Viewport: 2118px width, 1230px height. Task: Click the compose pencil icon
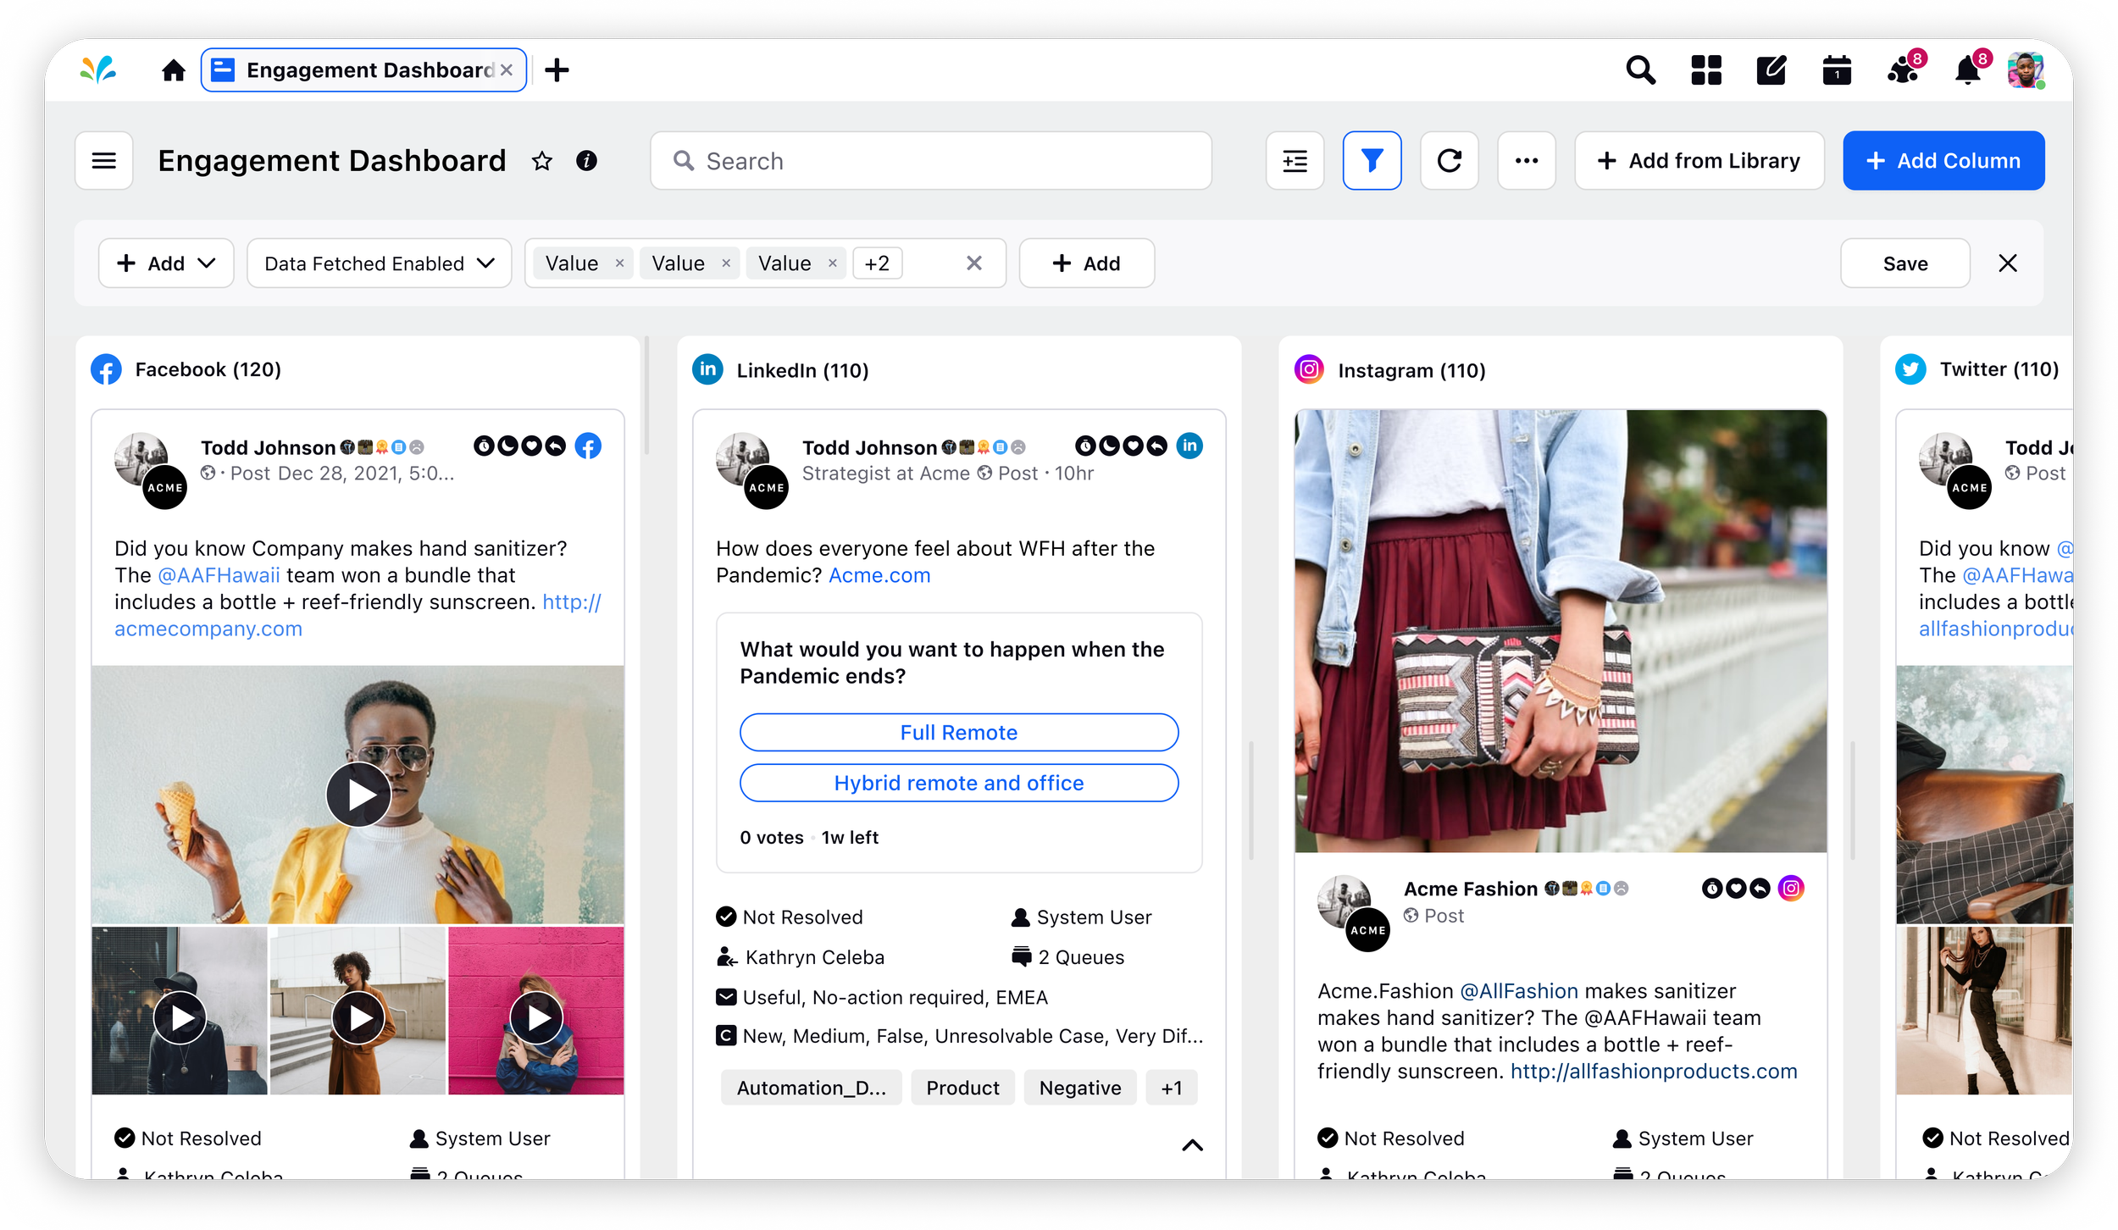[1771, 70]
